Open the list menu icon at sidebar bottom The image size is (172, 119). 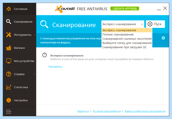(x=9, y=112)
